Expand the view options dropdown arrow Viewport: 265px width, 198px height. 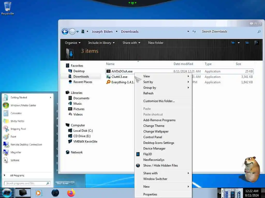(239, 43)
